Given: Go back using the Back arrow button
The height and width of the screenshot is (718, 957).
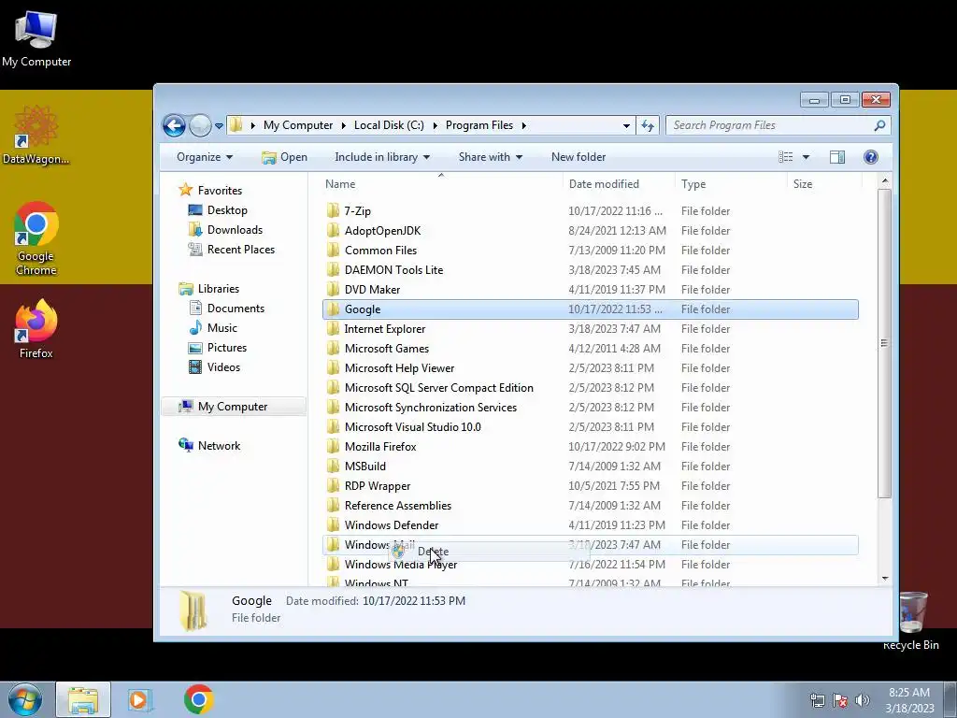Looking at the screenshot, I should pos(174,126).
